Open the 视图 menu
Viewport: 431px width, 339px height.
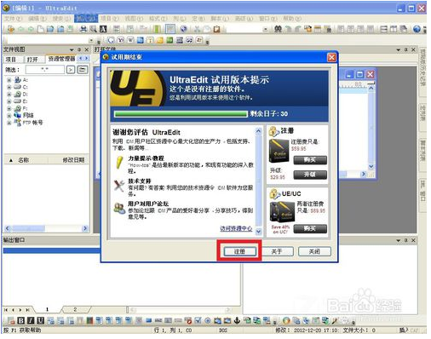tap(134, 19)
